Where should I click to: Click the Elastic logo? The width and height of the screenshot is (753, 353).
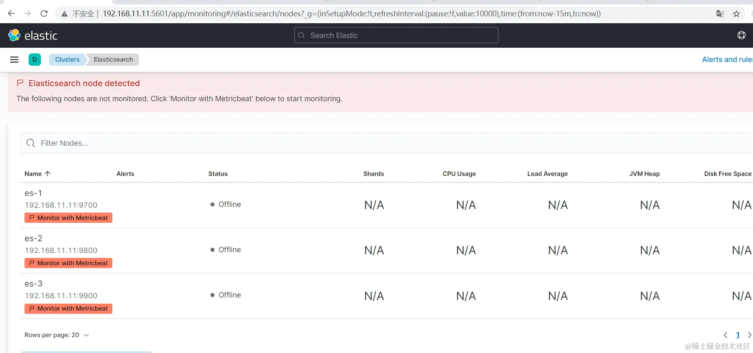(33, 36)
